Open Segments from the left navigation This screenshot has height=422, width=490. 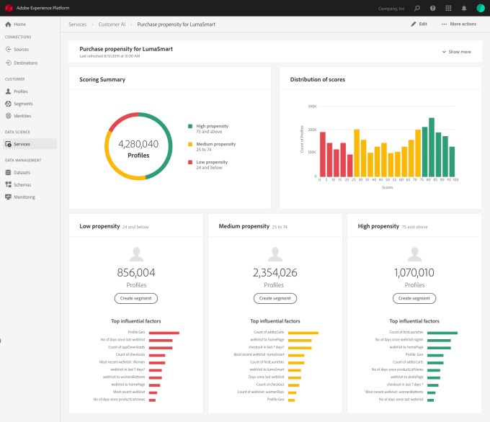tap(23, 104)
